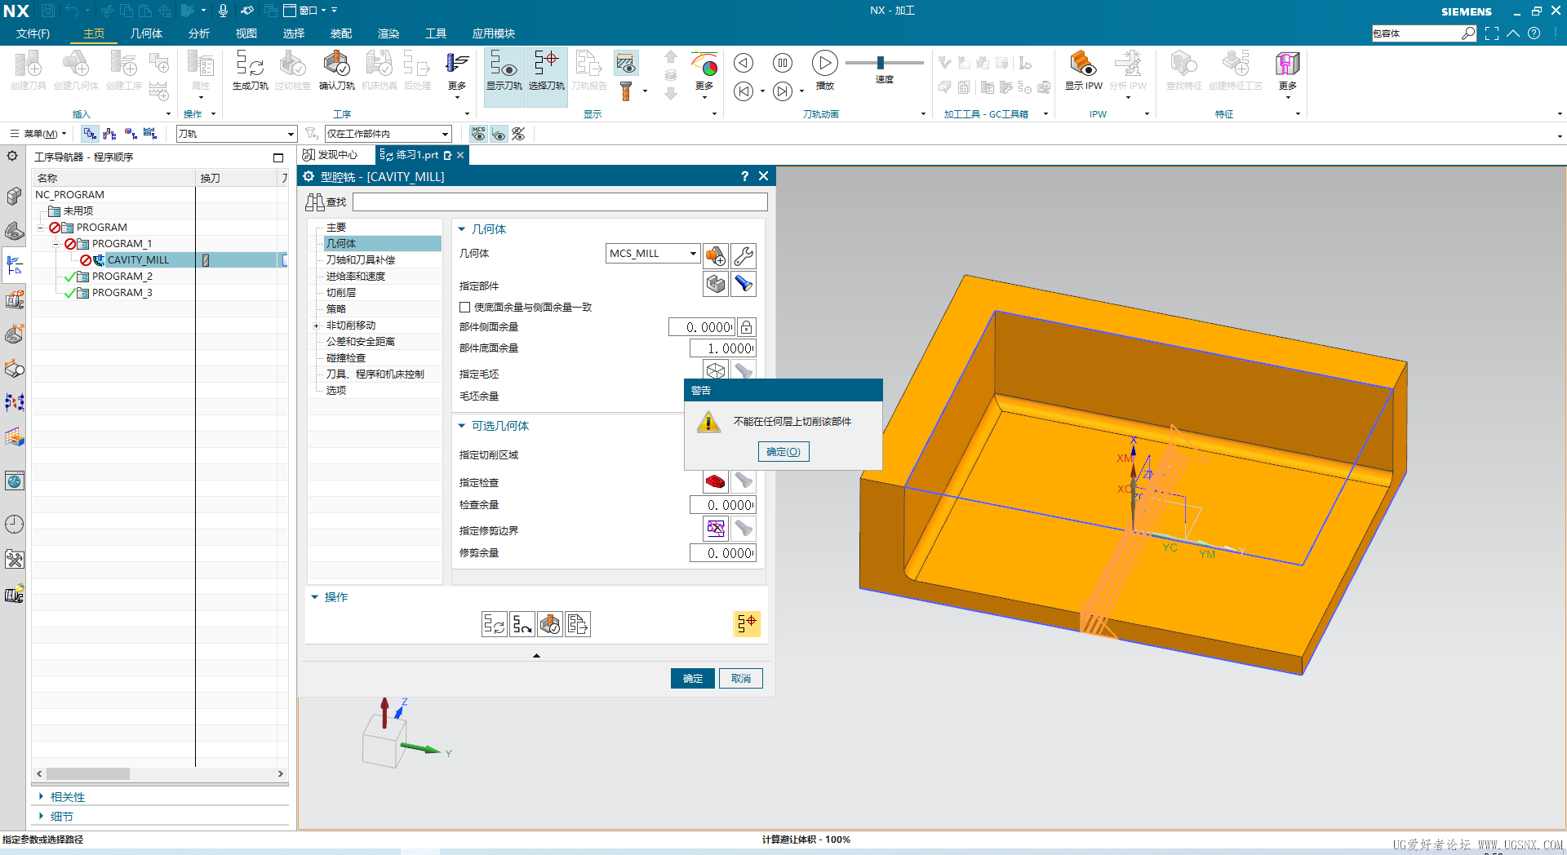Collapse the 可选几何体 section

click(x=462, y=426)
